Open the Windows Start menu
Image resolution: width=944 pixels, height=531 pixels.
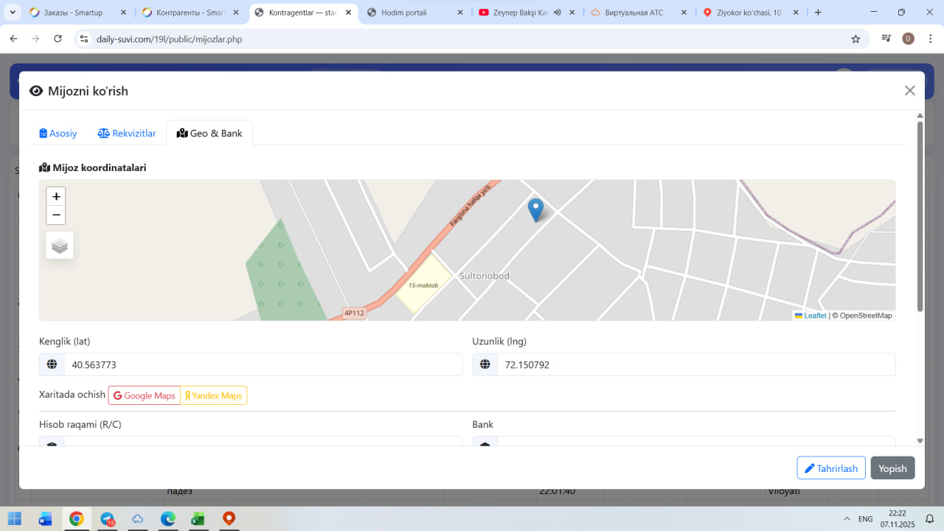tap(15, 518)
